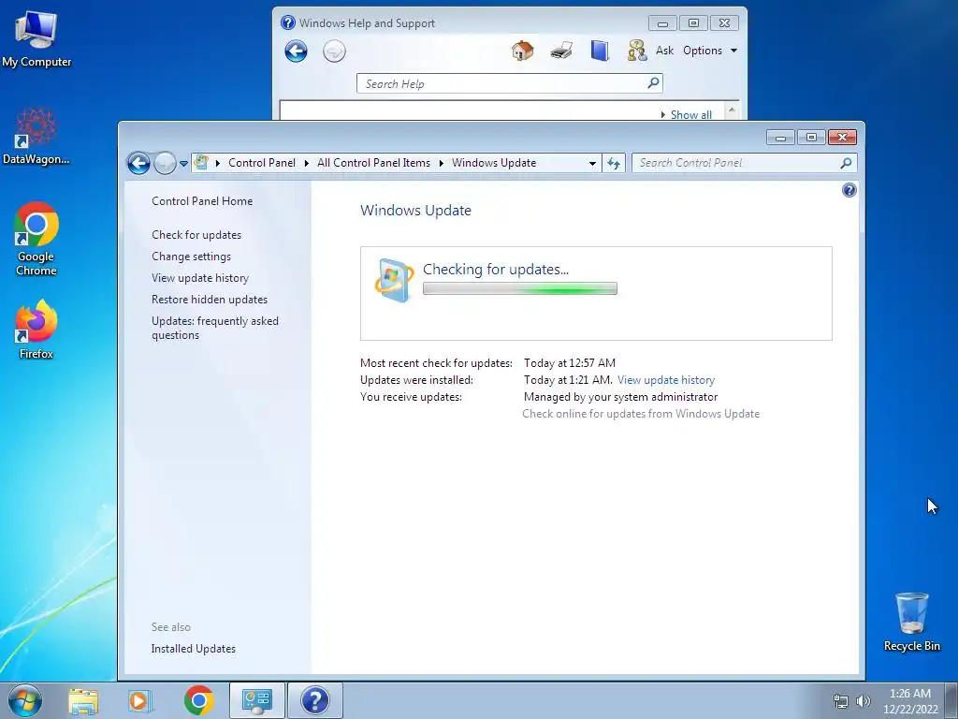Click the network tray icon
This screenshot has height=719, width=958.
tap(841, 701)
